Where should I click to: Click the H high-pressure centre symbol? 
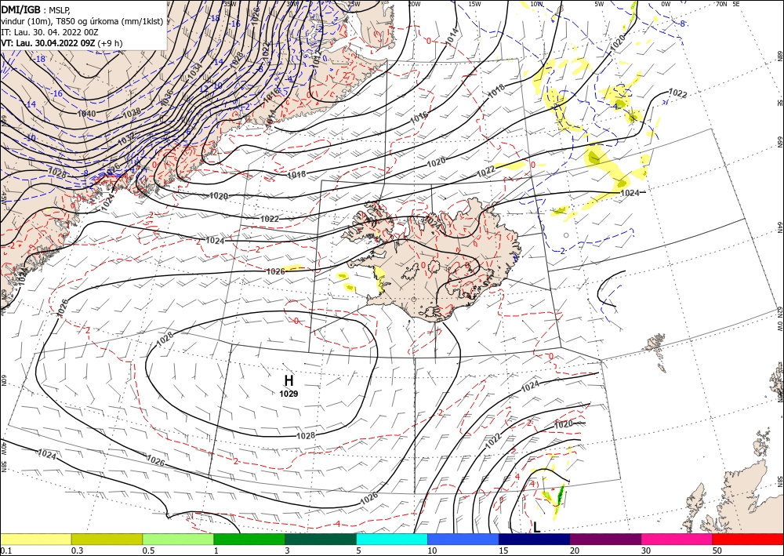tap(289, 381)
